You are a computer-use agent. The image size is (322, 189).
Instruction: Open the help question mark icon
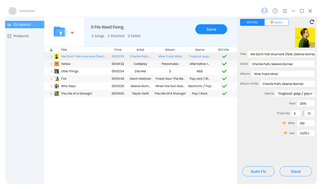click(x=275, y=11)
